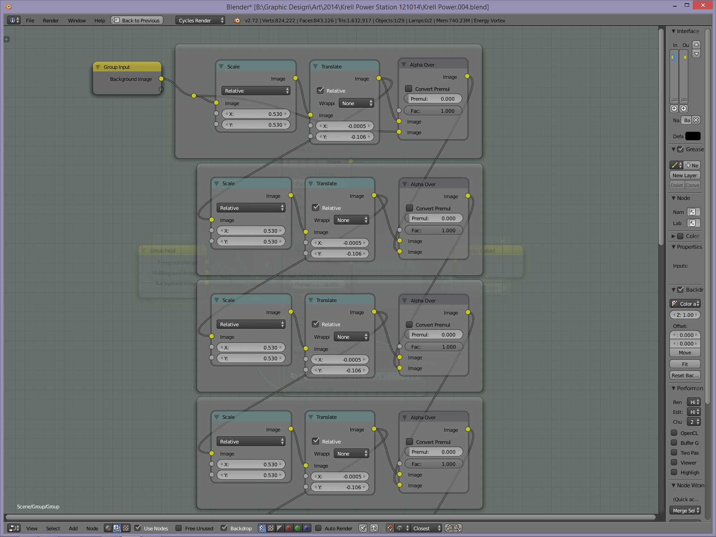Toggle the Backdrop checkbox in the header
The height and width of the screenshot is (537, 716).
pos(224,528)
